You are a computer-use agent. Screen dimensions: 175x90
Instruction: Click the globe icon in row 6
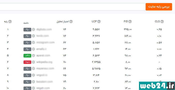pos(33,62)
